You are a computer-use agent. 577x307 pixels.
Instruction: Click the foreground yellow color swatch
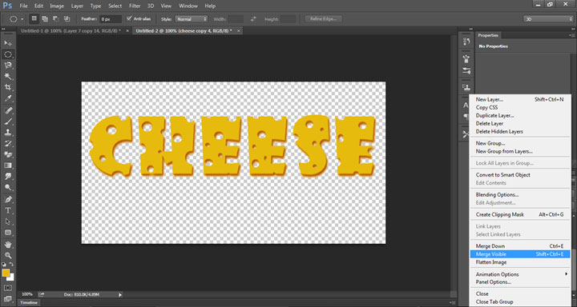pyautogui.click(x=6, y=273)
